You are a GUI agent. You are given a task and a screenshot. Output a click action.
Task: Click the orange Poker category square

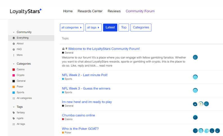pos(14,87)
